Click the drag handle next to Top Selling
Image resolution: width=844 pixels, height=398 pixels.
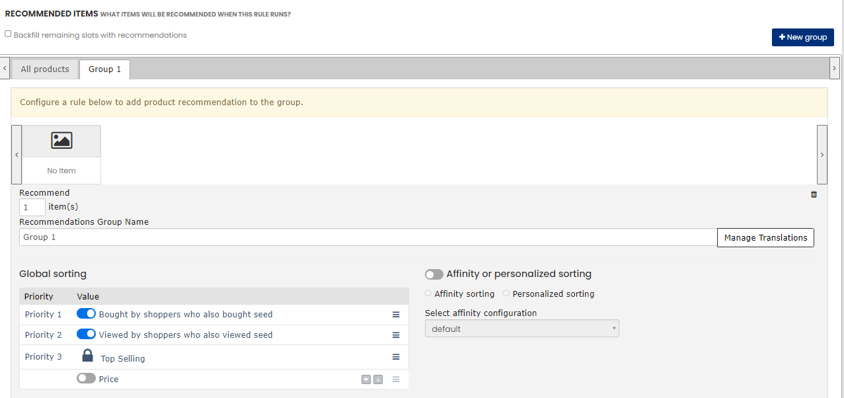tap(396, 357)
